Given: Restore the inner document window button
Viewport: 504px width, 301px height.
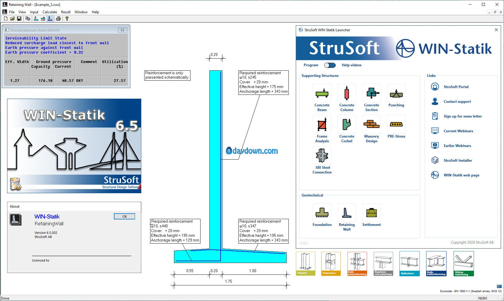Looking at the screenshot, I should (x=495, y=12).
